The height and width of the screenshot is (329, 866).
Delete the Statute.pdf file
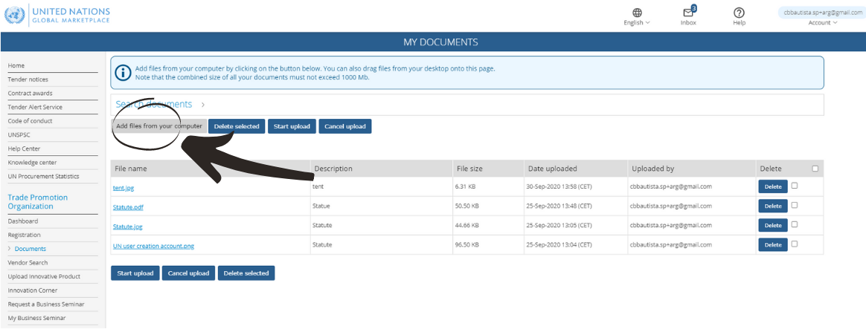coord(773,206)
